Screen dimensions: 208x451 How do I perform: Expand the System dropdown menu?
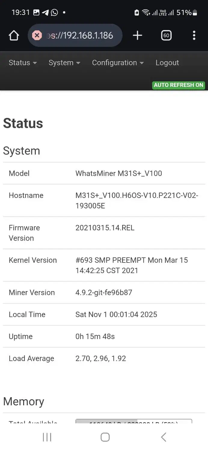[x=64, y=63]
